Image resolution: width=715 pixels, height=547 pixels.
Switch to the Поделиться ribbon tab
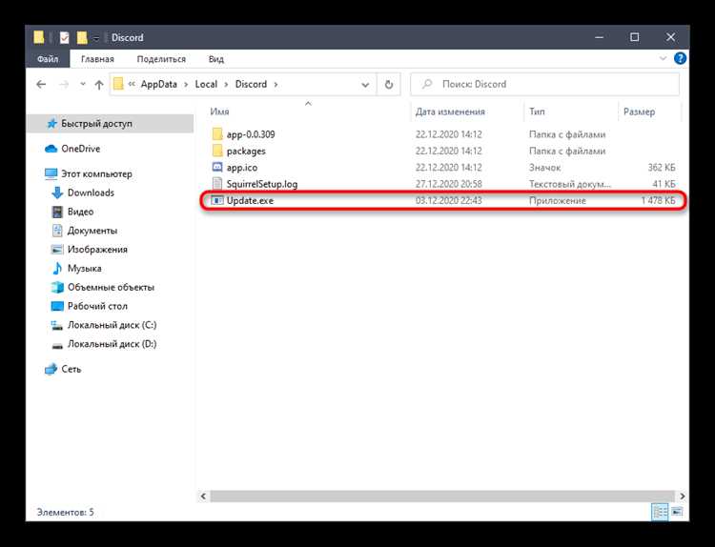[161, 59]
